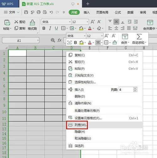Viewport: 157px width, 158px height.
Task: Open the 公式 Formulas tab
Action: (x=118, y=13)
